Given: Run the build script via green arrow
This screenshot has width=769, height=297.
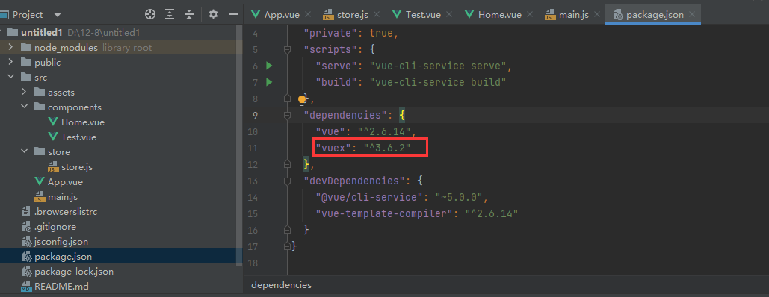Looking at the screenshot, I should coord(269,82).
